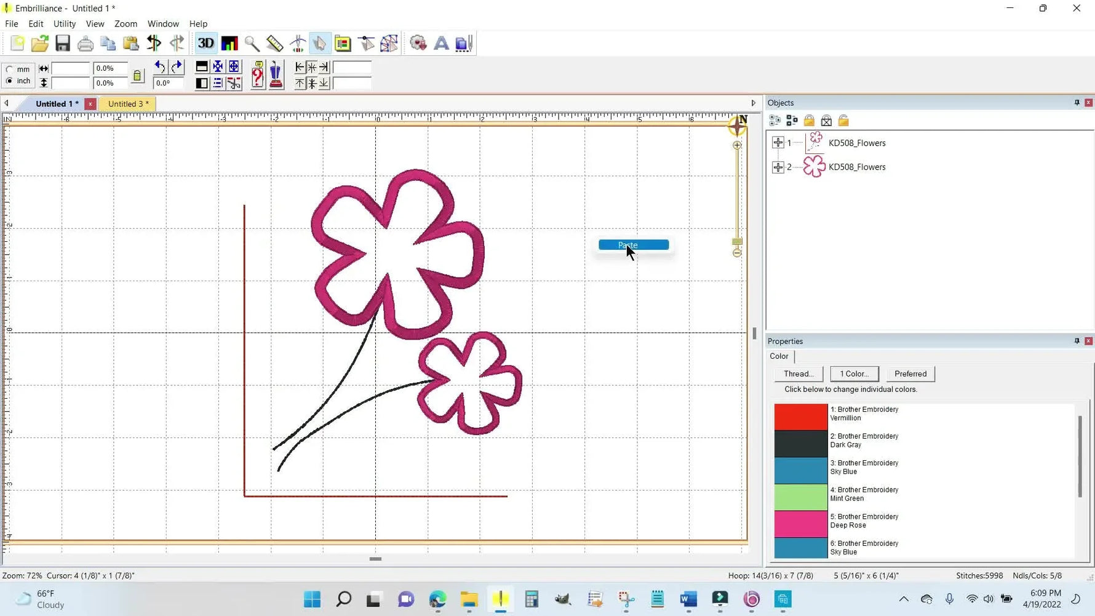This screenshot has width=1095, height=616.
Task: Click the width size input field
Action: pos(71,68)
